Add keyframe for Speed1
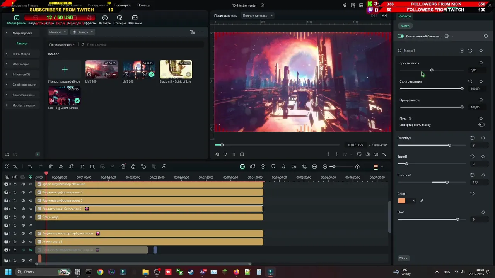This screenshot has height=278, width=495. (x=483, y=156)
